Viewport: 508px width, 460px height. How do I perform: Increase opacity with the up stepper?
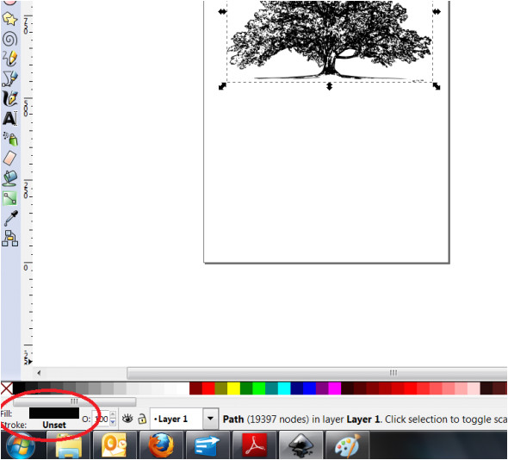tap(113, 414)
